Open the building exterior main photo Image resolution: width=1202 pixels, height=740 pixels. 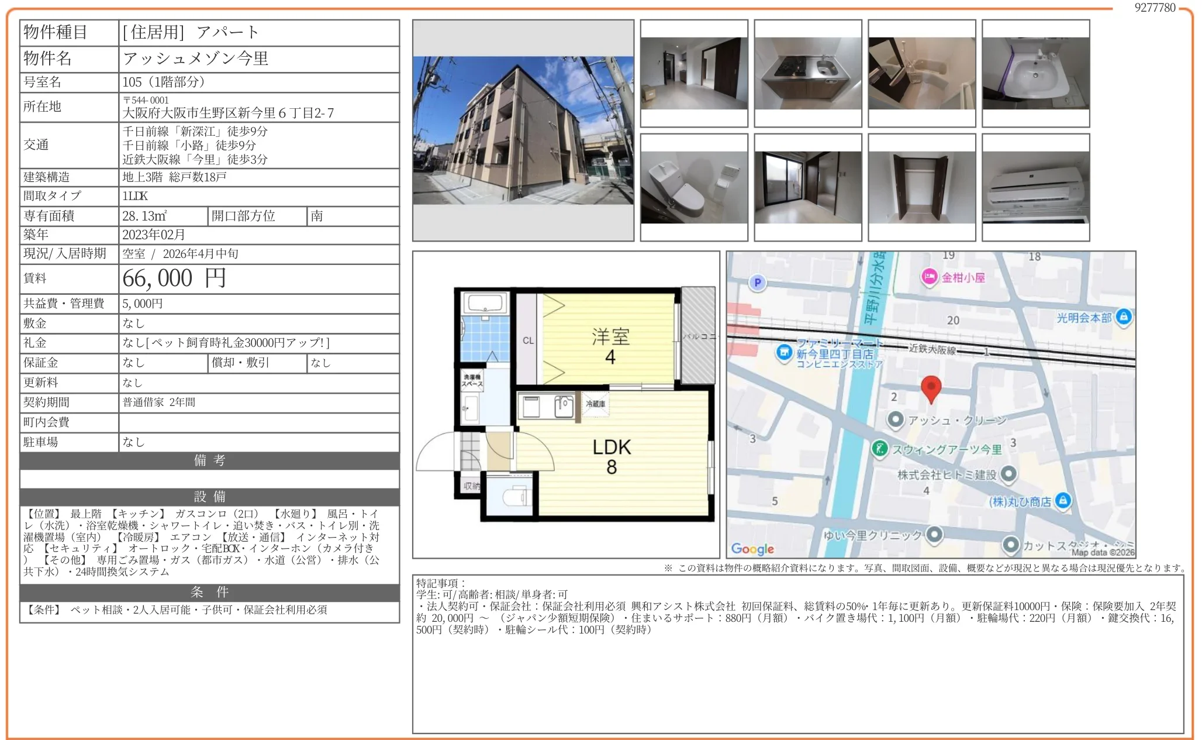pyautogui.click(x=523, y=130)
